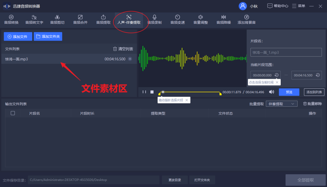The width and height of the screenshot is (327, 187).
Task: Open the 菜单 hamburger menu
Action: (x=299, y=6)
